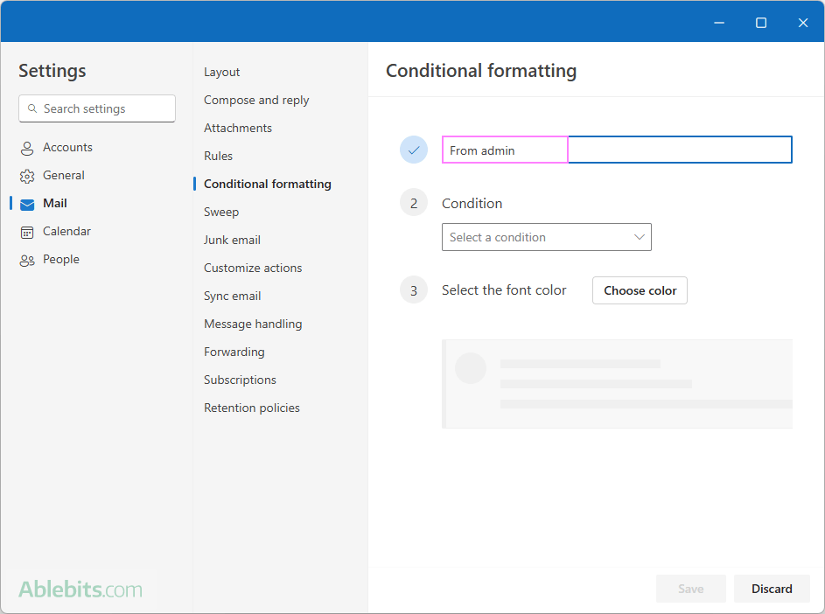Expand the condition list via its chevron
Screen dimensions: 825x614
click(x=640, y=237)
